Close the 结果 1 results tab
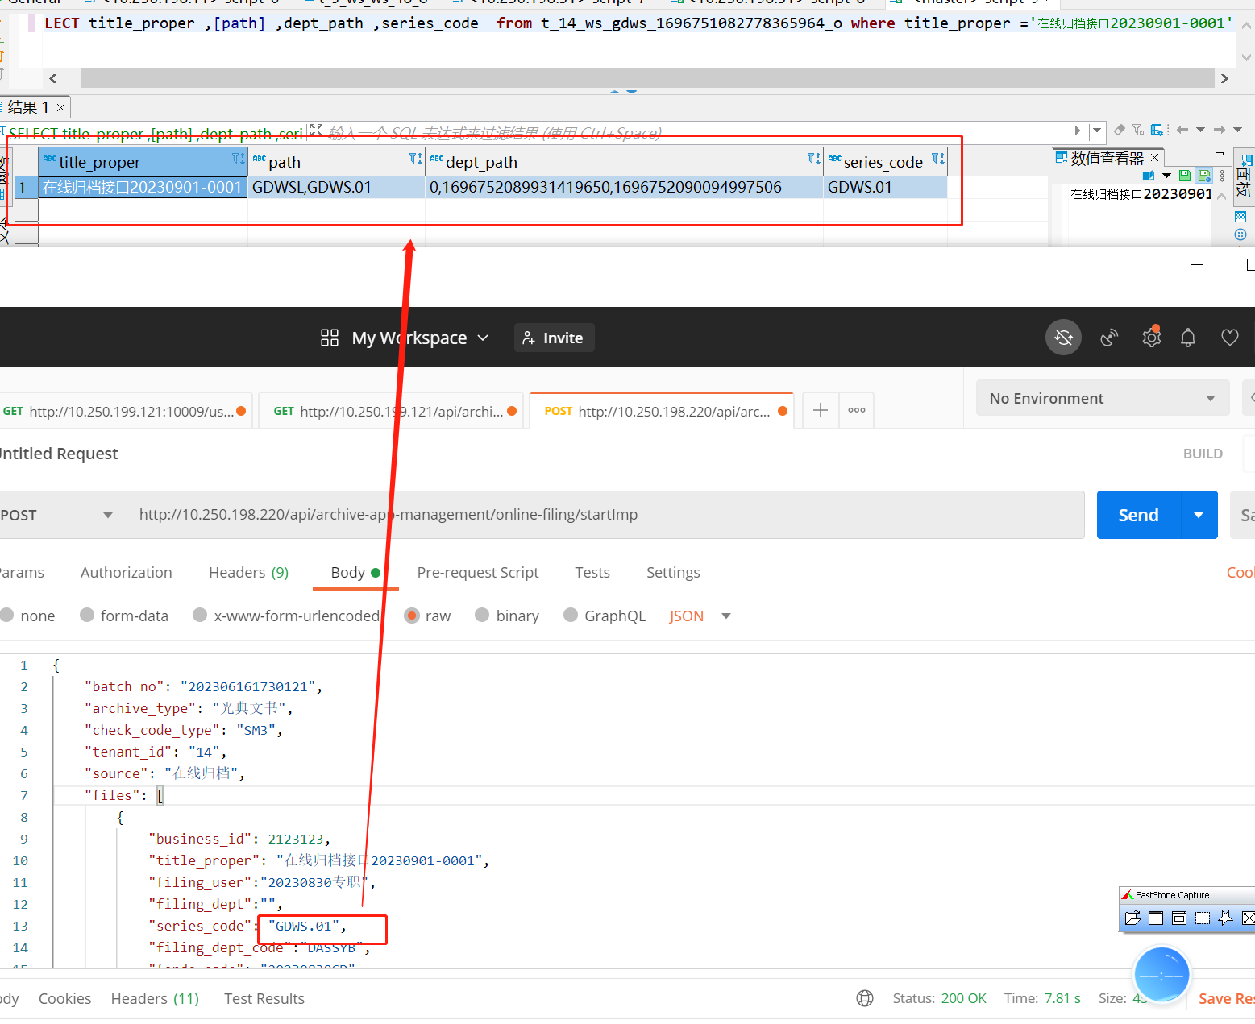Viewport: 1255px width, 1024px height. pos(60,107)
